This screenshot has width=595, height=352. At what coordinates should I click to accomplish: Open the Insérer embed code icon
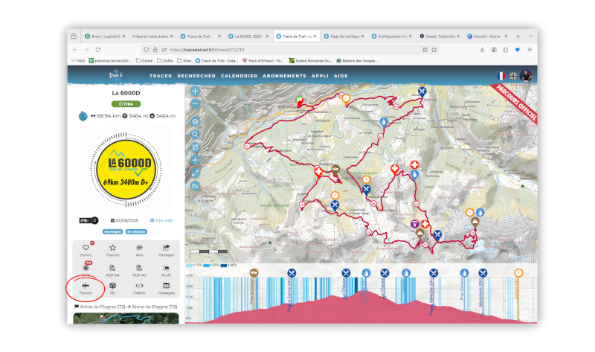(x=139, y=287)
